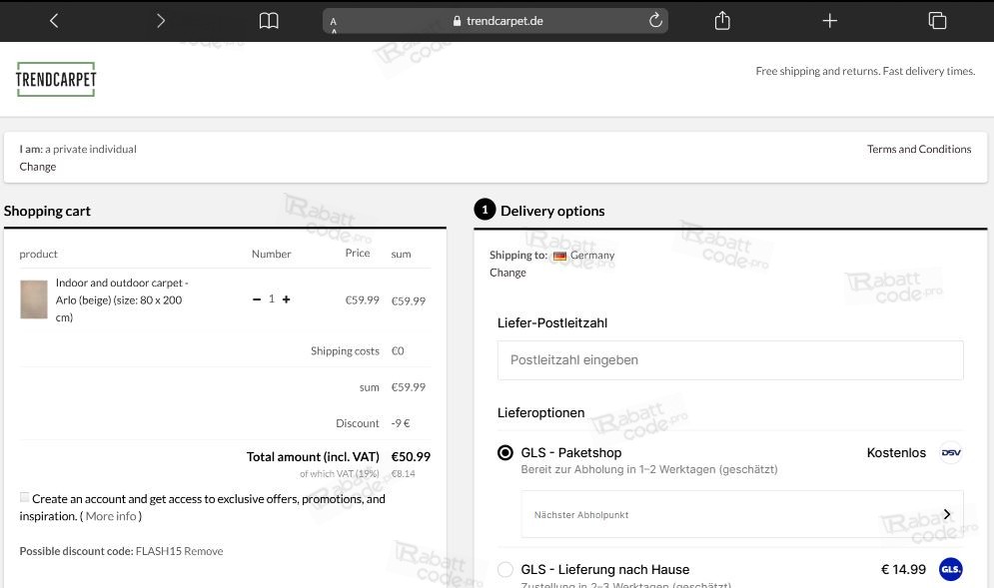Image resolution: width=994 pixels, height=588 pixels.
Task: Tap the Safari forward arrow
Action: pos(161,21)
